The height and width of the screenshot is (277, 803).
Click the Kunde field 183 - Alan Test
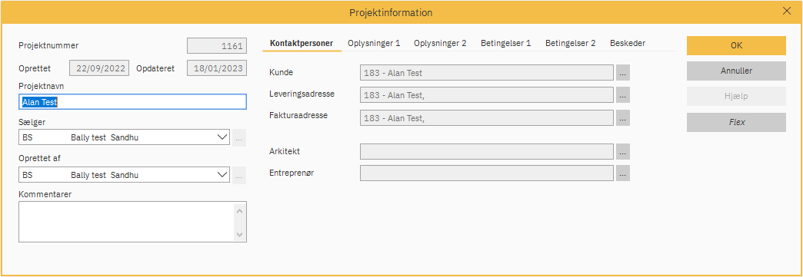coord(487,73)
